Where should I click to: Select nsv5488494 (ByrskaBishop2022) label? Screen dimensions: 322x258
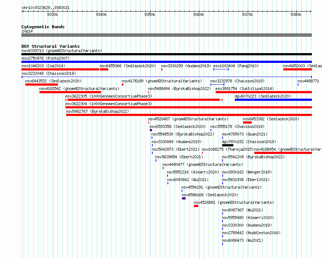(179, 89)
